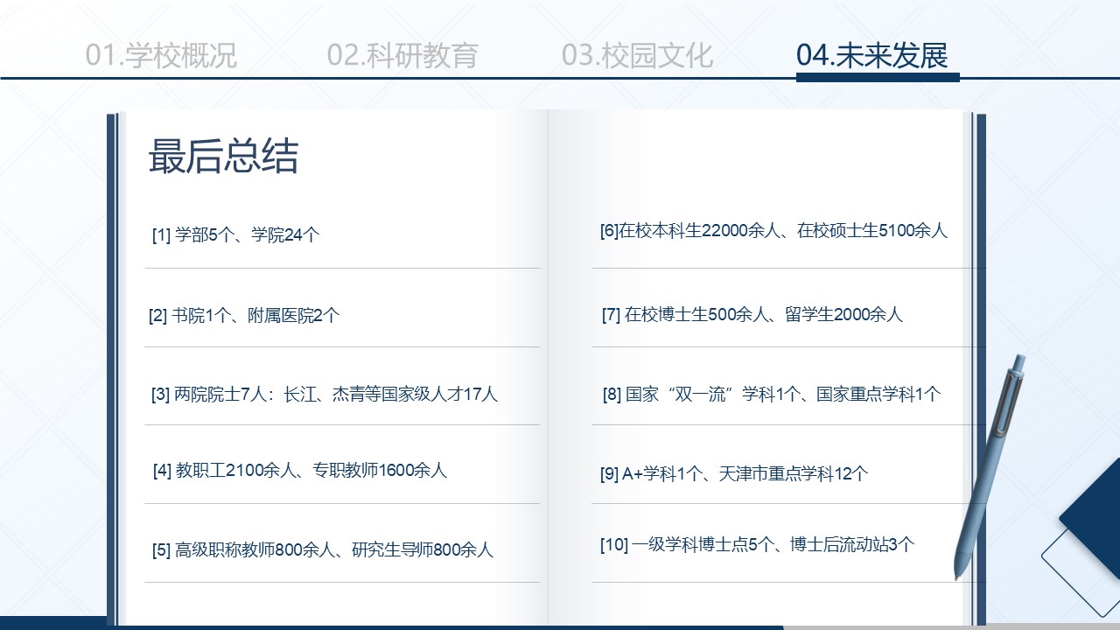Screen dimensions: 1120x630
Task: Click item [10] 一级学科博士点5个 line
Action: pos(757,545)
